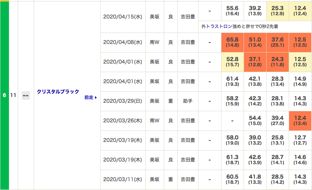This screenshot has height=190, width=312.
Task: Click the 60.5 (18.7) time cell
Action: tap(233, 179)
